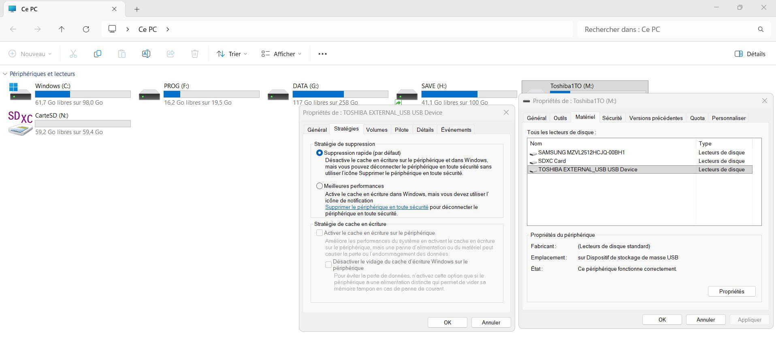
Task: Click the Share icon in toolbar
Action: coord(171,54)
